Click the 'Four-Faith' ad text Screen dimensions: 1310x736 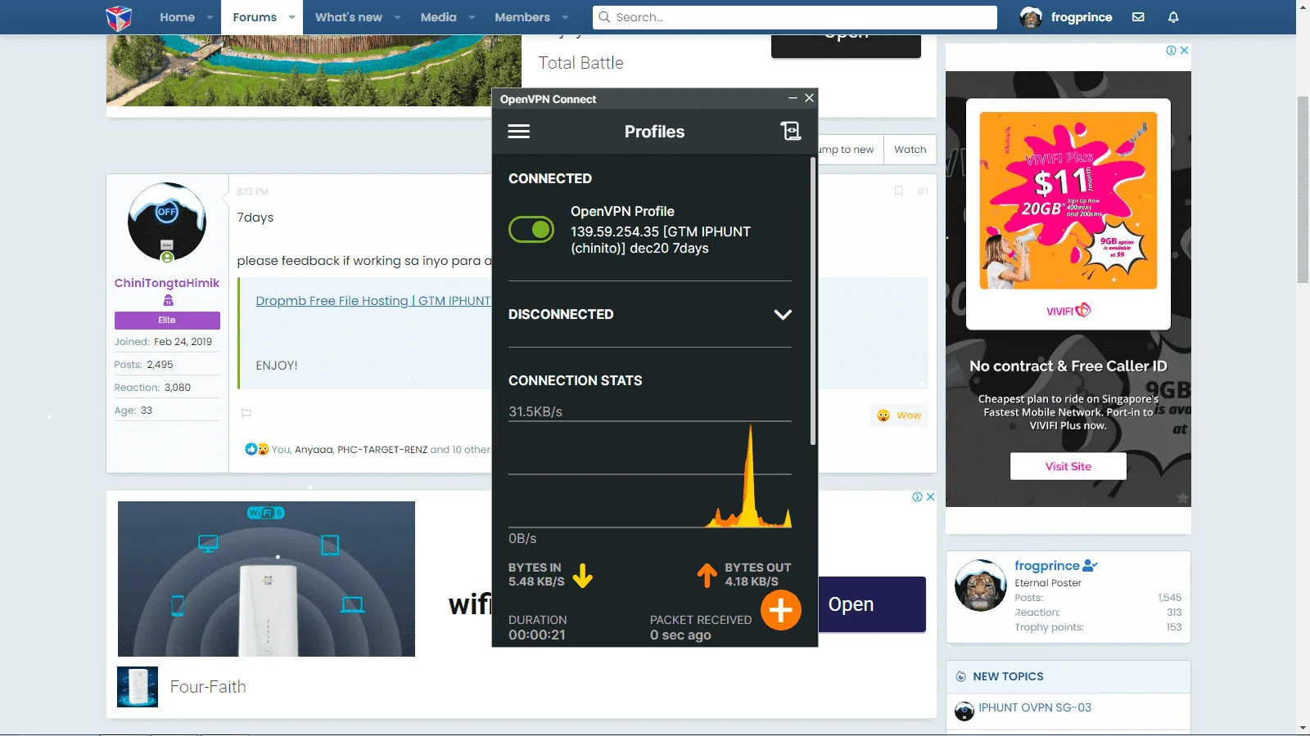pyautogui.click(x=208, y=687)
